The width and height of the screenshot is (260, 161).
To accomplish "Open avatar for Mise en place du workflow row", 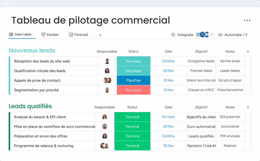I will [105, 127].
